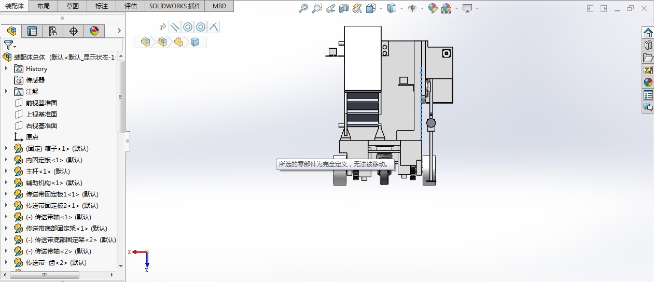Viewport: 654px width, 282px height.
Task: Switch to the PropertyManager tab icon
Action: pyautogui.click(x=32, y=31)
